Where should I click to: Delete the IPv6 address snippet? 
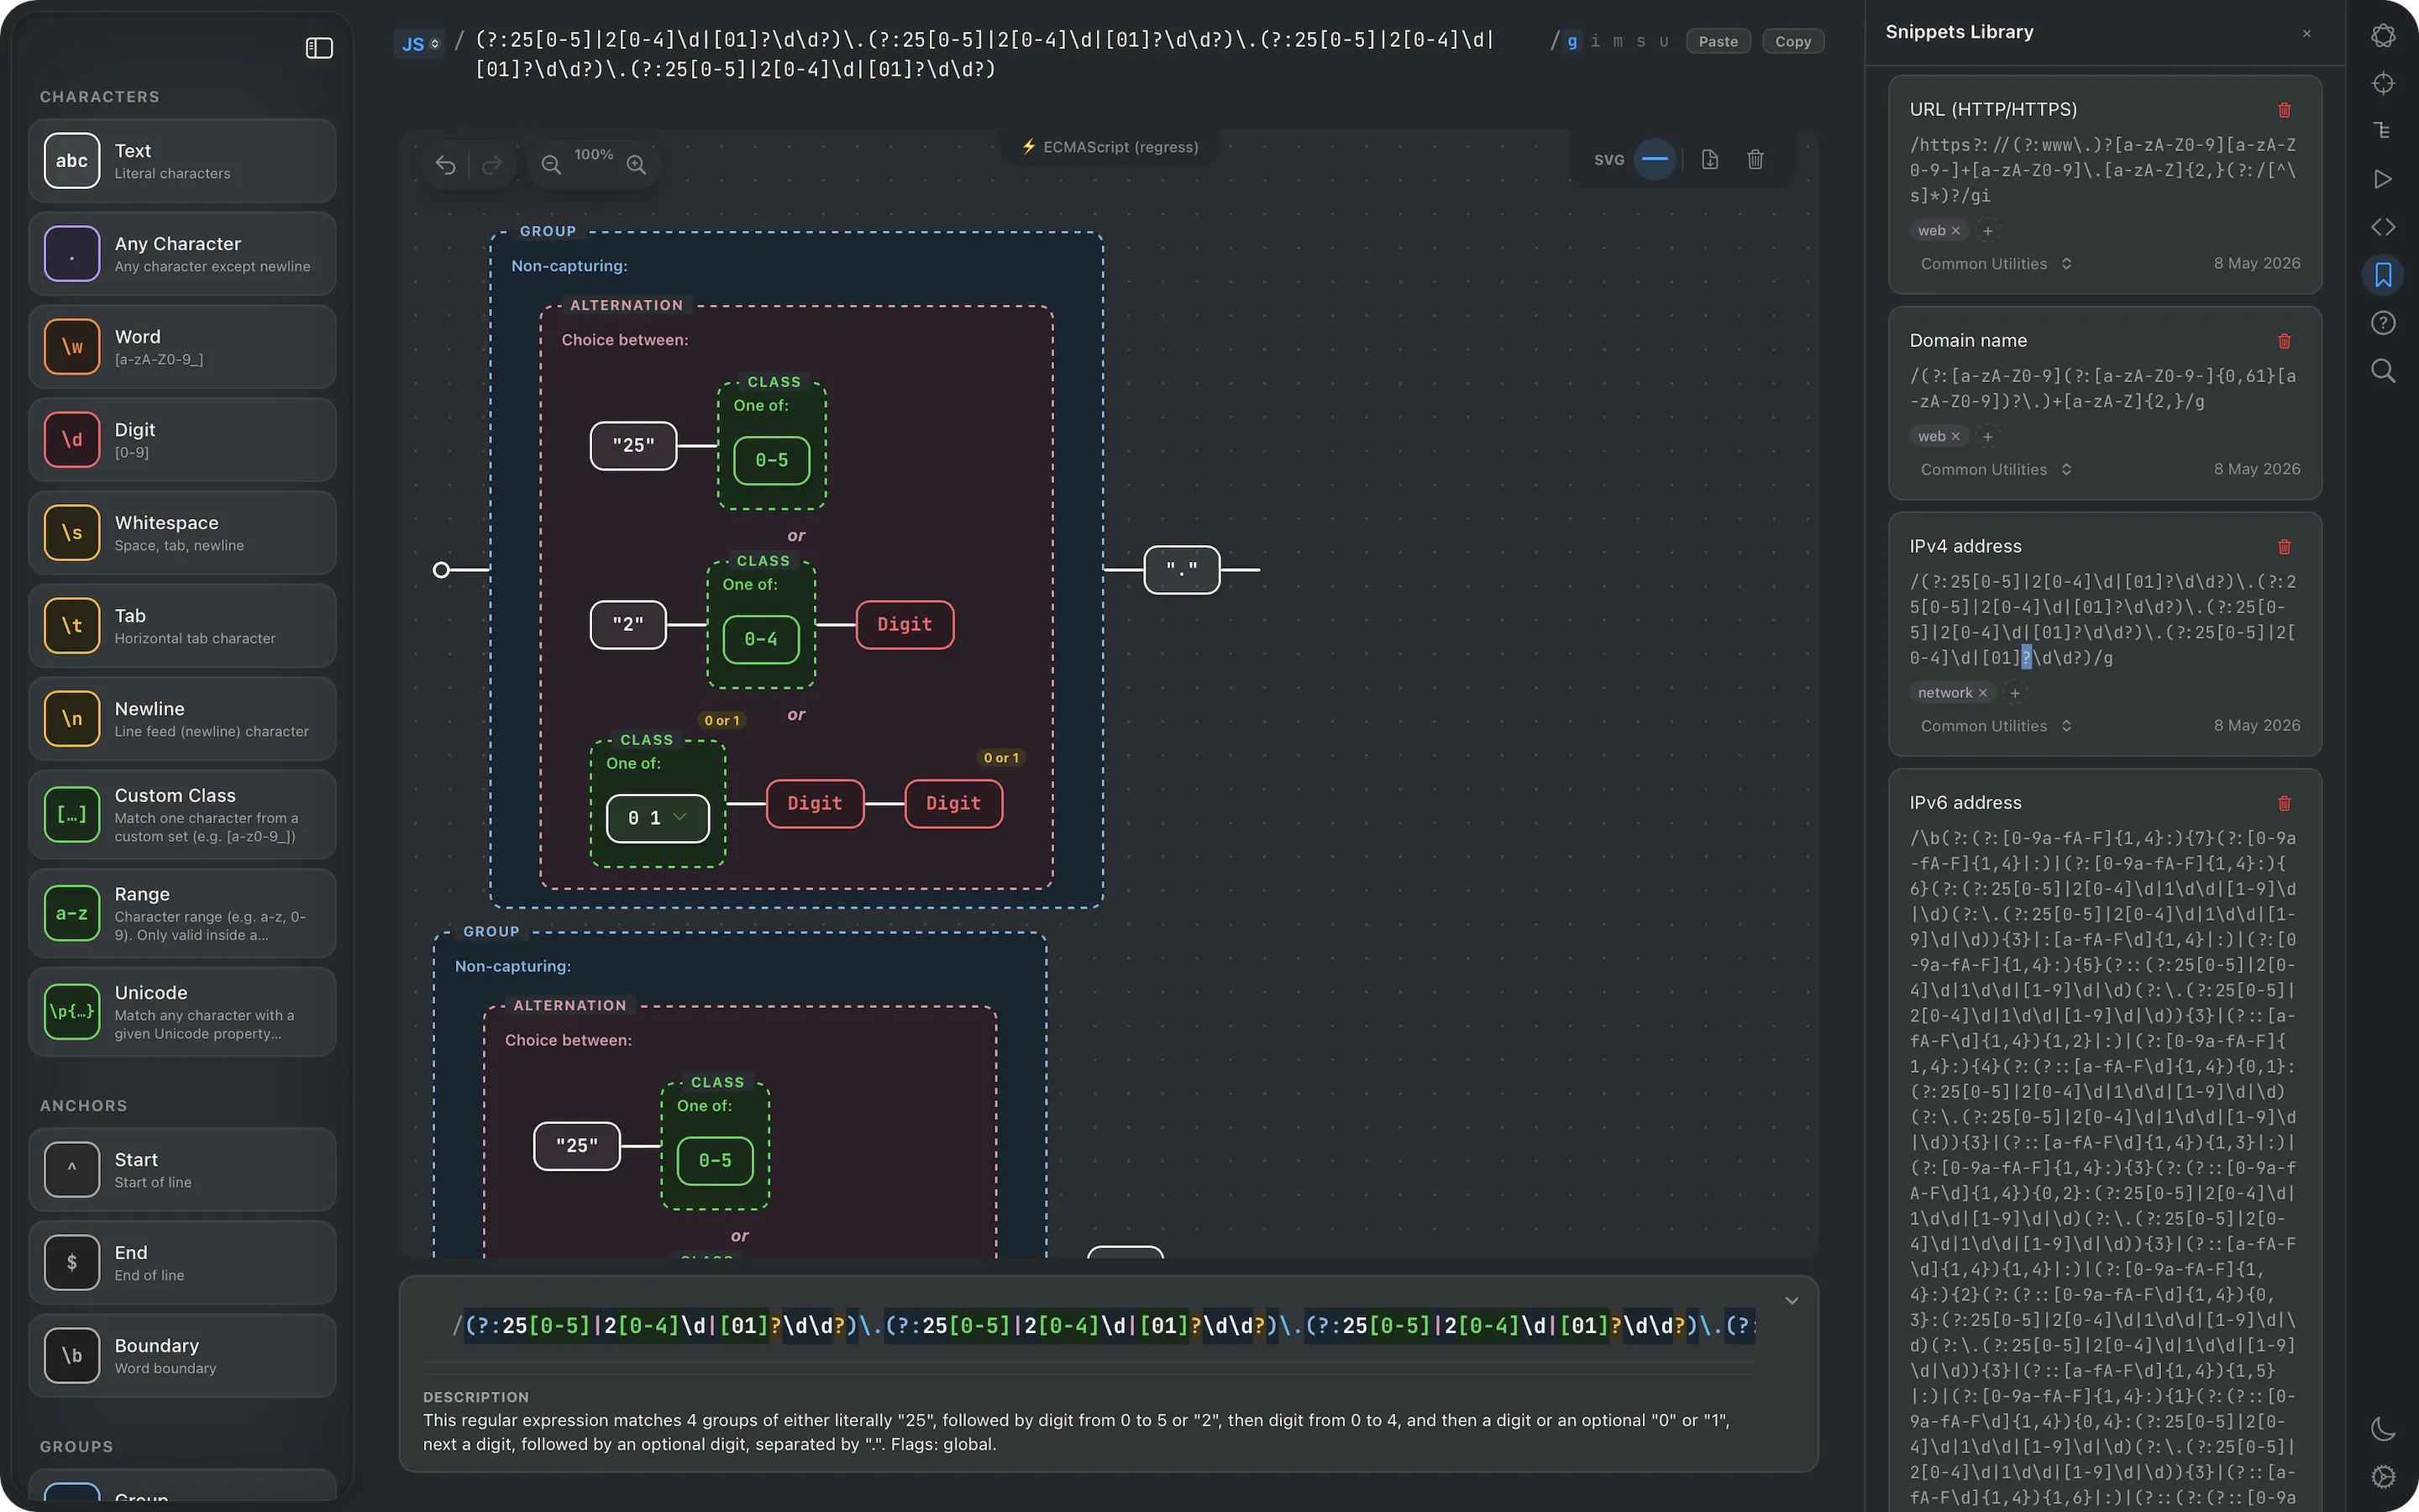(2284, 803)
